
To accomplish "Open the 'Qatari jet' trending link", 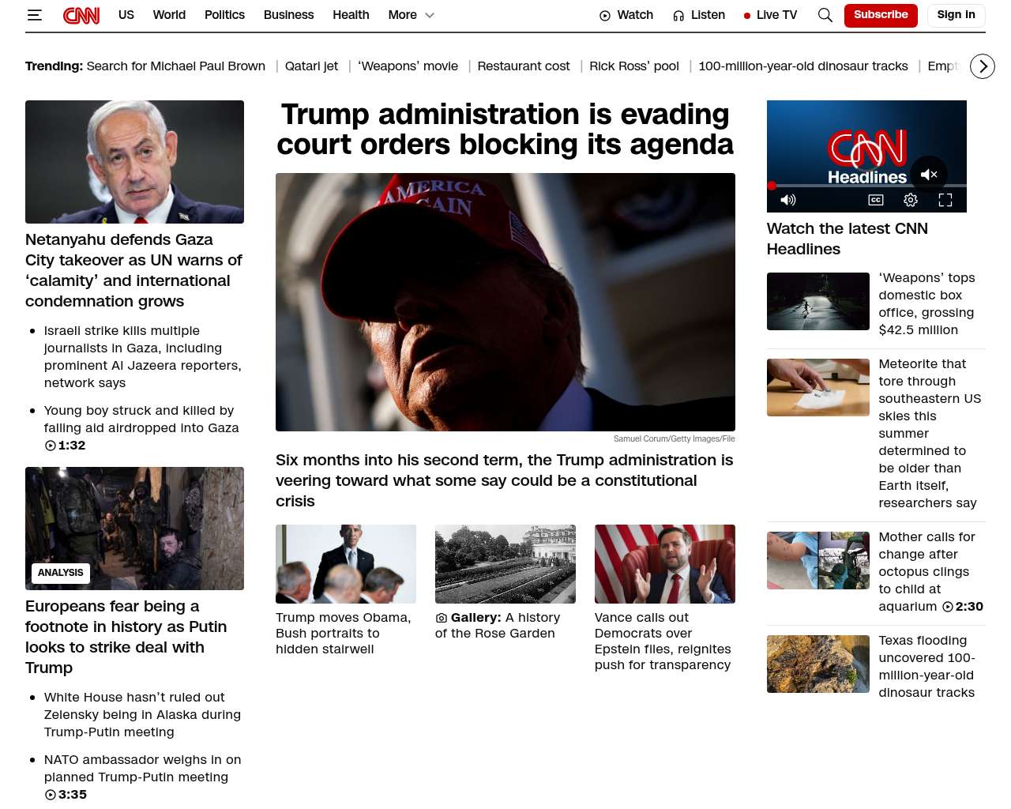I will 311,66.
